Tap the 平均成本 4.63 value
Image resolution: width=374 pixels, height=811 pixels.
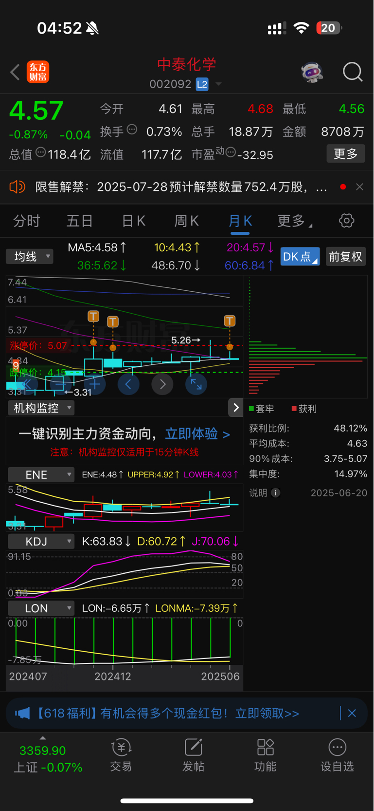click(x=357, y=444)
